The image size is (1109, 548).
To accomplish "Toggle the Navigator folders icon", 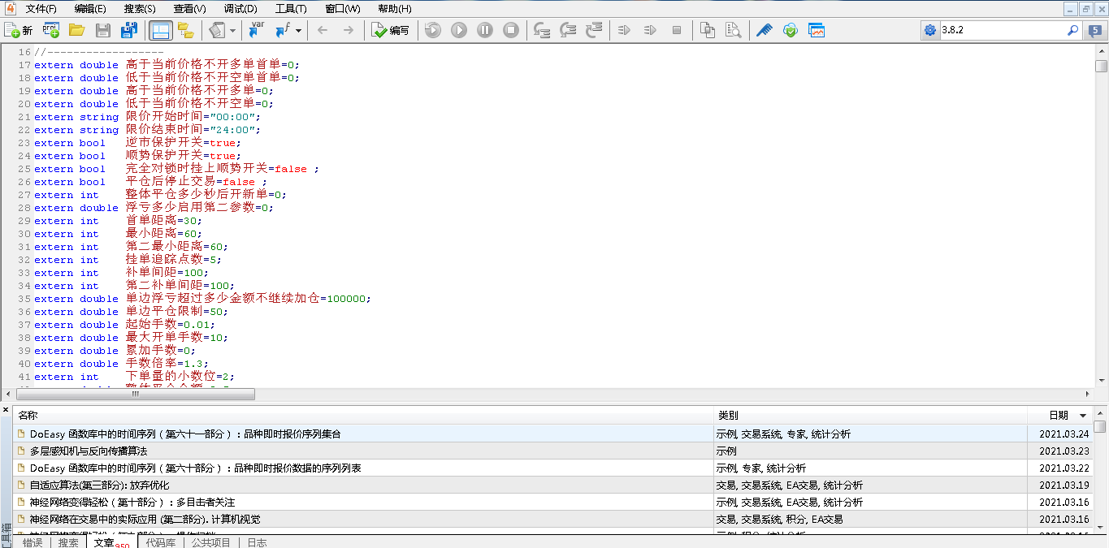I will [186, 30].
